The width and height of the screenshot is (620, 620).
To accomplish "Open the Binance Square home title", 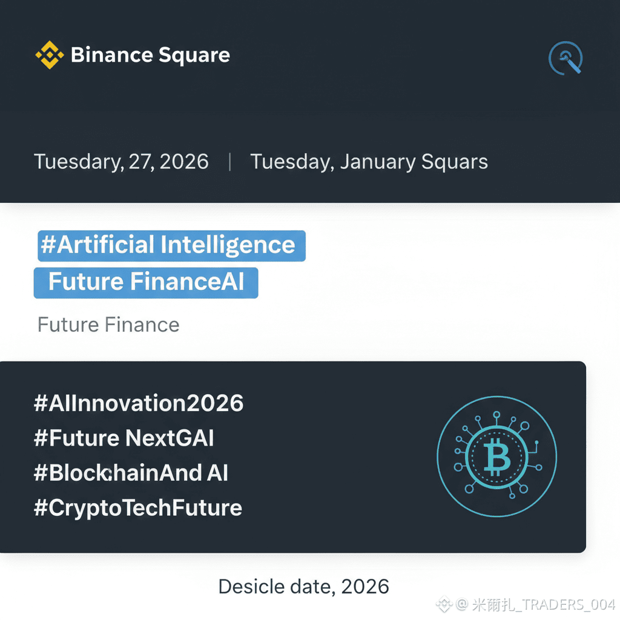I will coord(150,55).
